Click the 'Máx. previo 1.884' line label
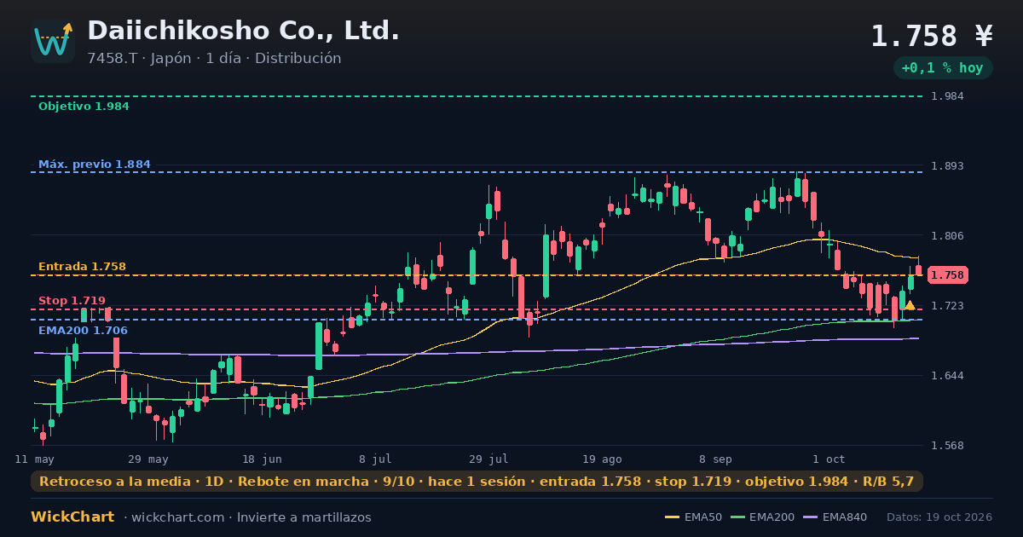 coord(95,165)
